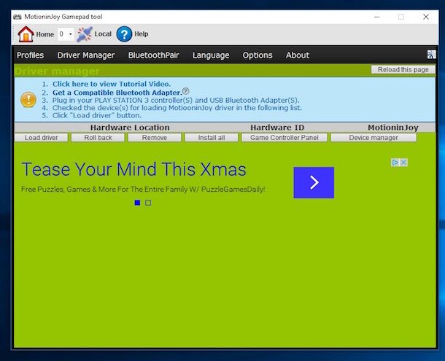Click the Tutorial Video link
The image size is (445, 361).
coord(112,84)
